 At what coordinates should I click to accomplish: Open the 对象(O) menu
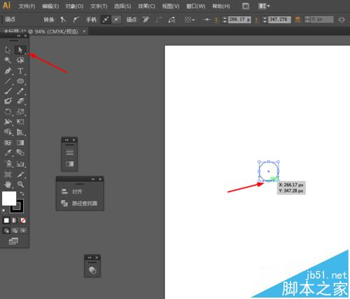[x=74, y=6]
